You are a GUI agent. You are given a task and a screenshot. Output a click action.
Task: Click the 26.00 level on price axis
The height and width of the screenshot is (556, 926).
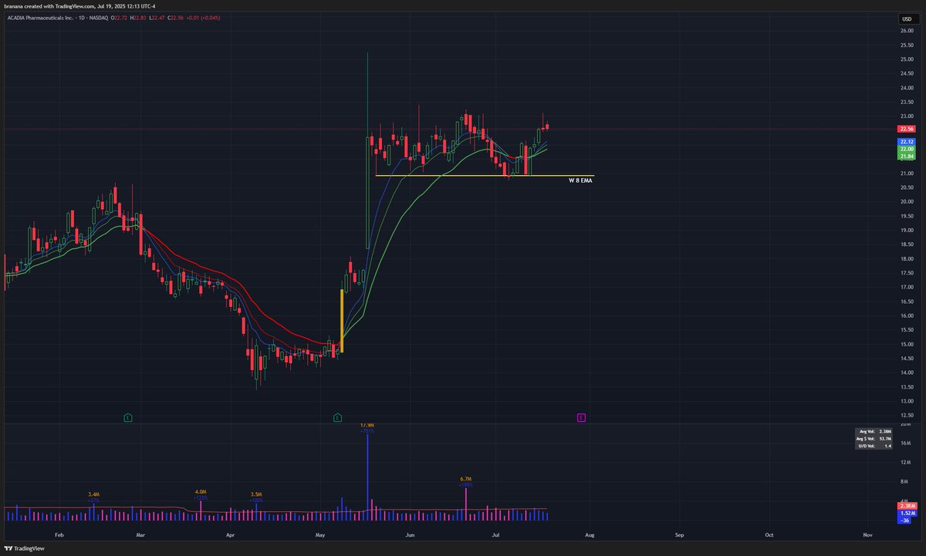[907, 31]
